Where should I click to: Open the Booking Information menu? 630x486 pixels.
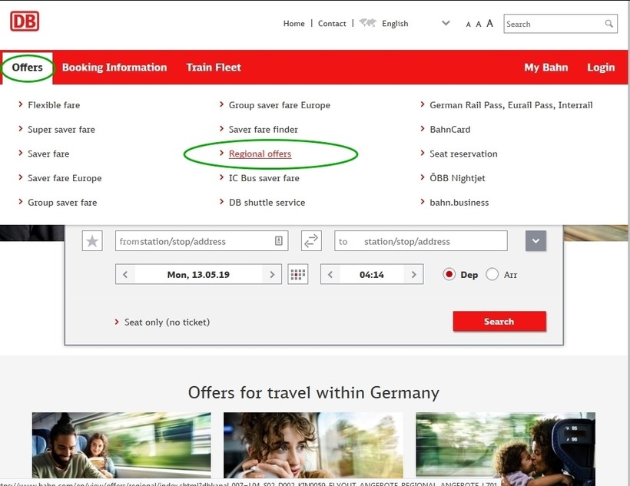[x=114, y=68]
